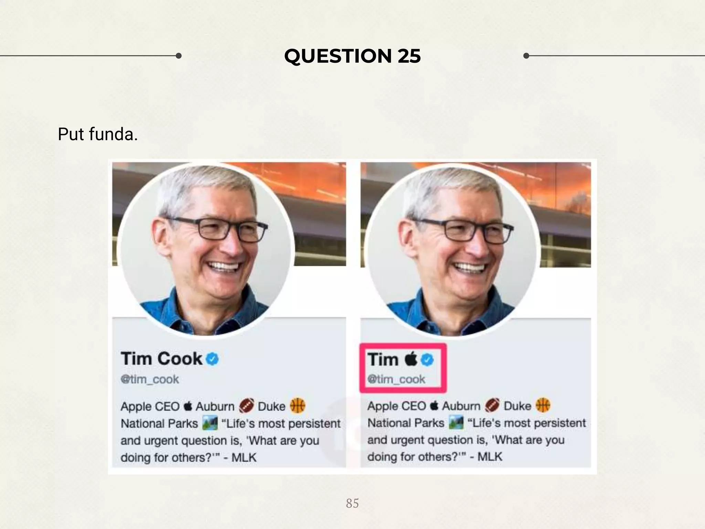Click the verified badge in pink box
The height and width of the screenshot is (529, 705).
(427, 360)
